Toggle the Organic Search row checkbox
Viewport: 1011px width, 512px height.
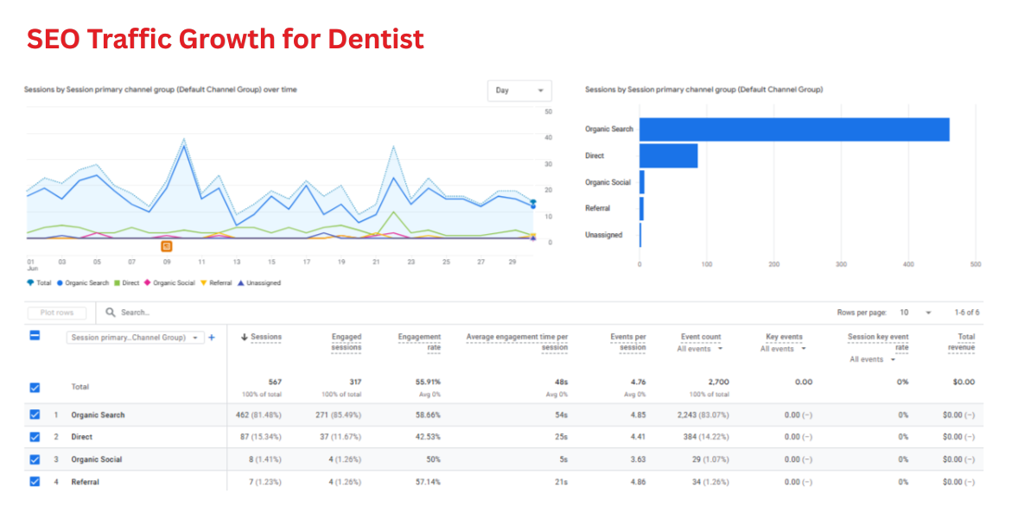pyautogui.click(x=35, y=414)
